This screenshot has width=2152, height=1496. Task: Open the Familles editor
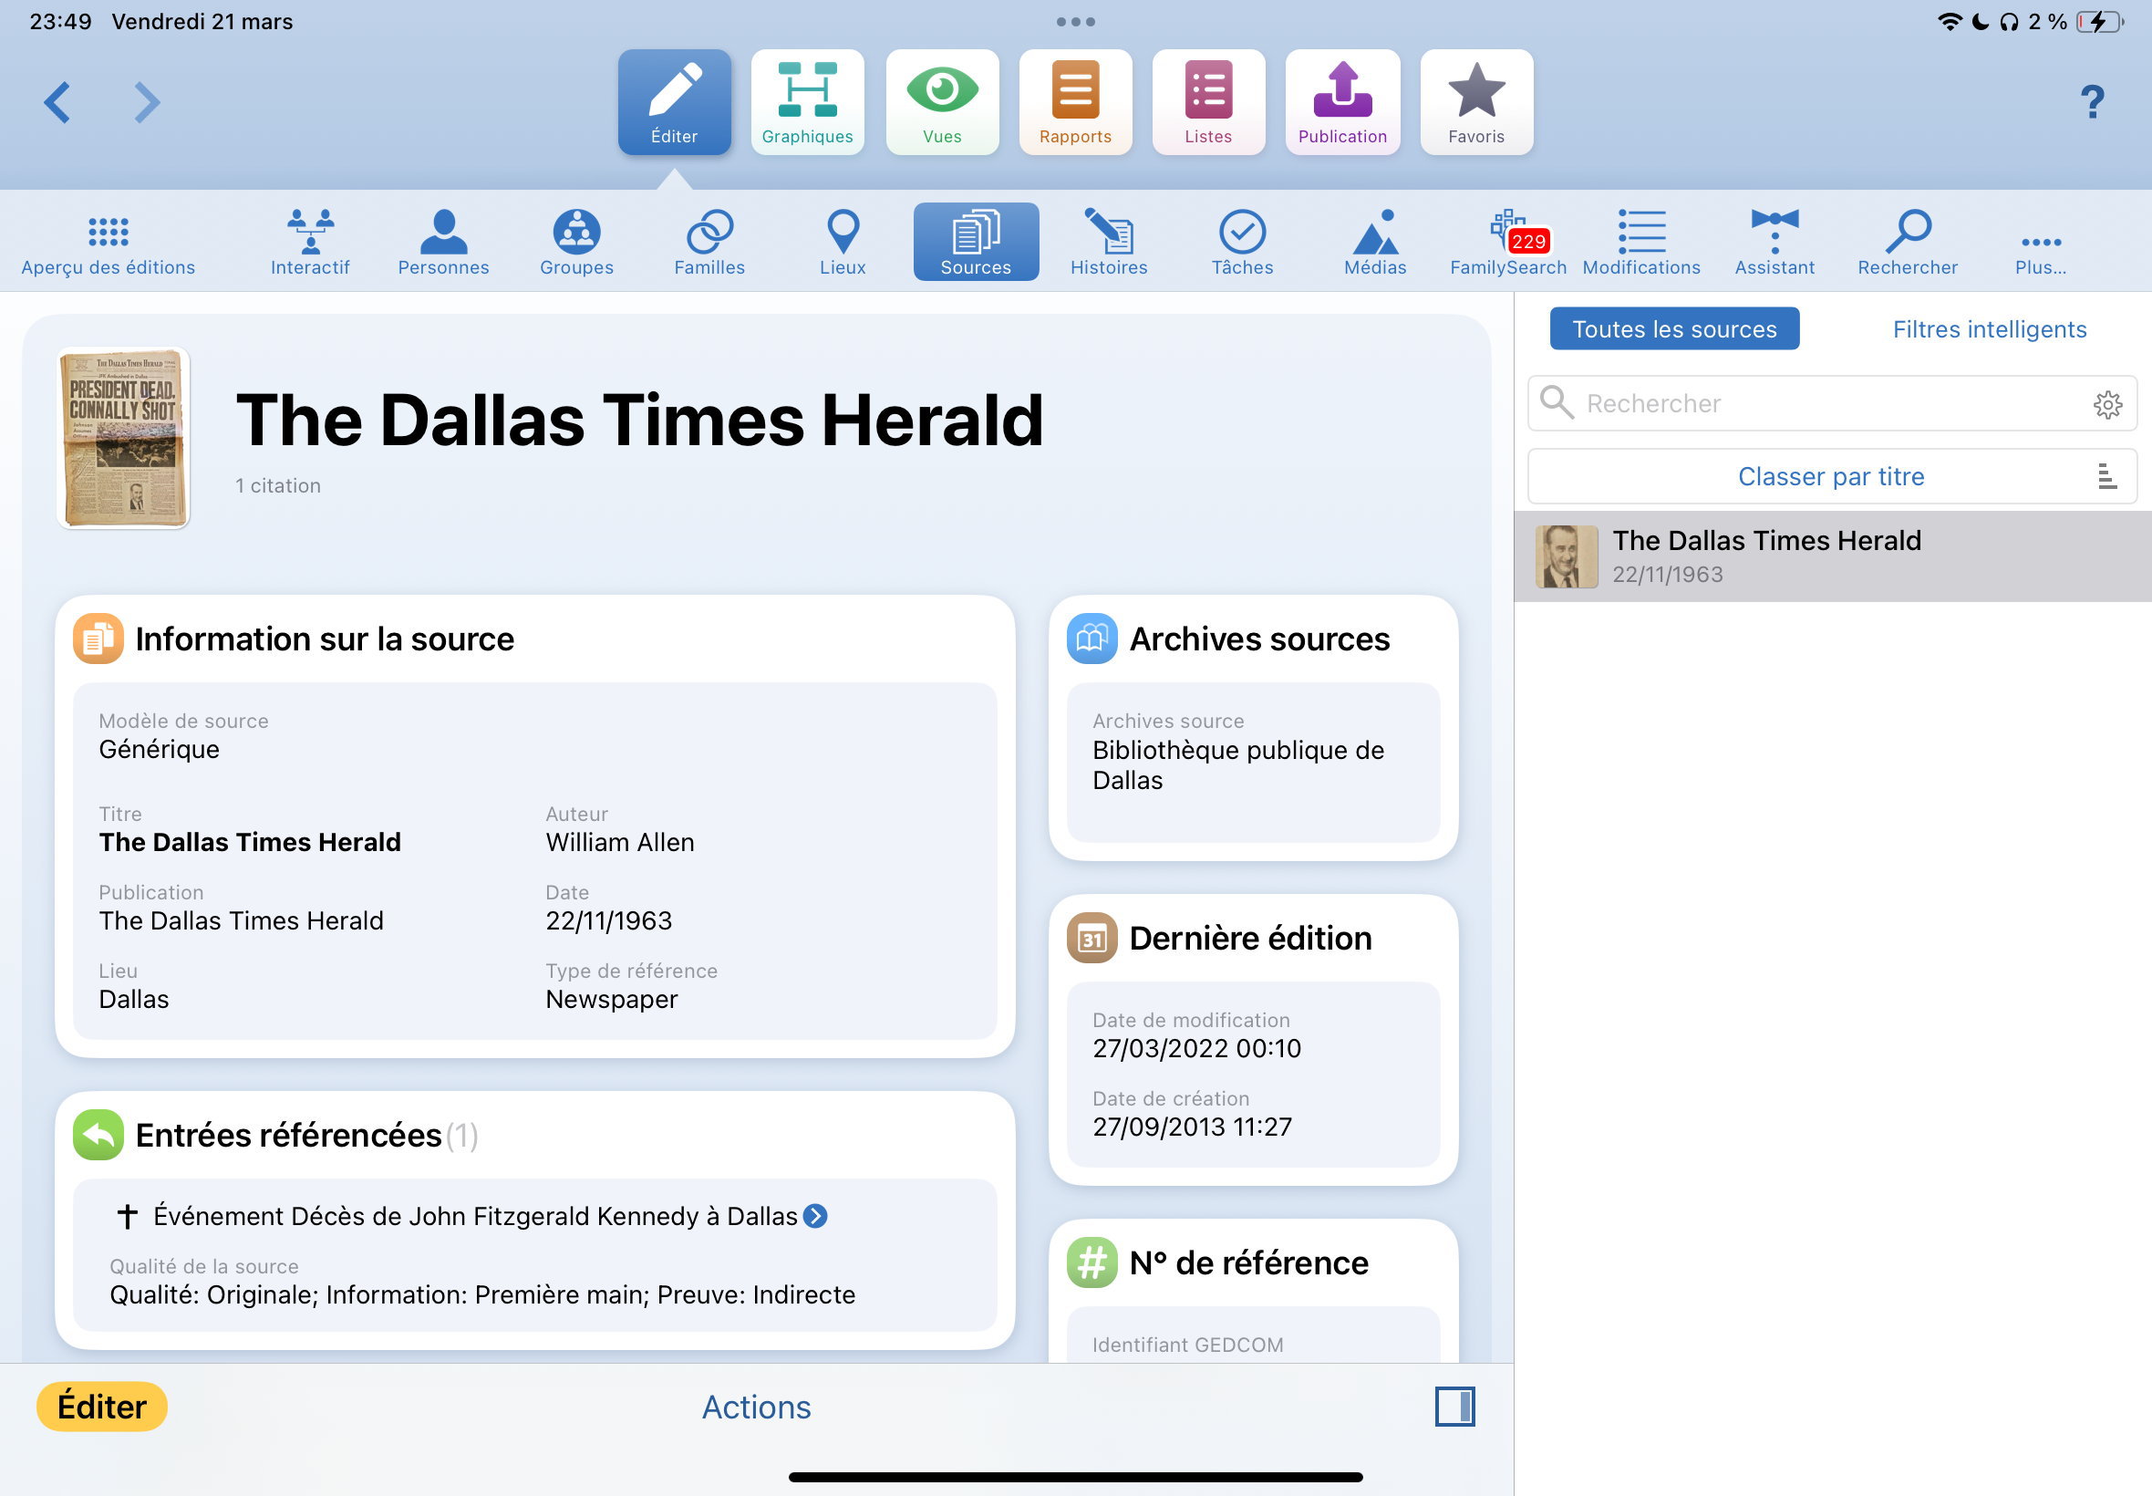(709, 243)
